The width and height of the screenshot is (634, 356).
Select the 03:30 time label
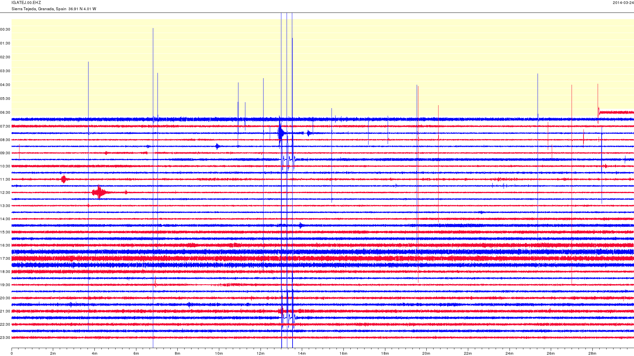[5, 71]
